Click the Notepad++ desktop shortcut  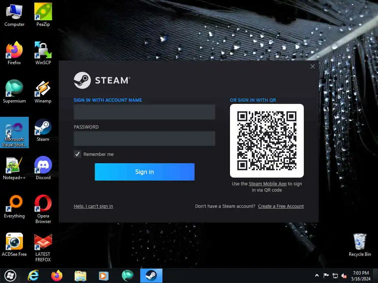(x=14, y=168)
